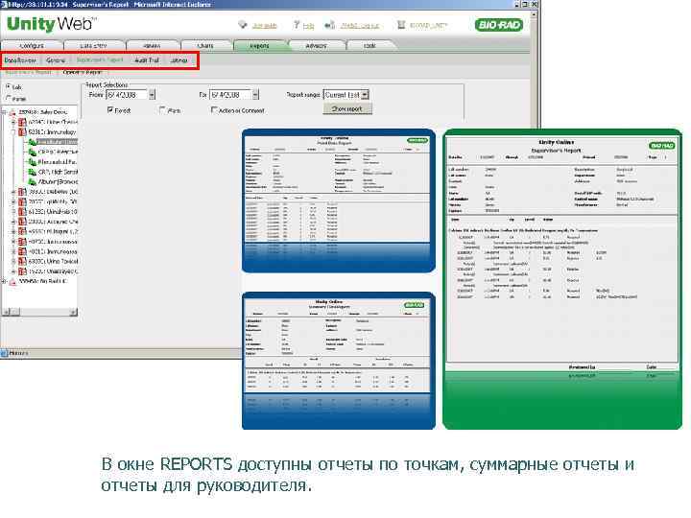
Task: Open the Data Review submenu item
Action: point(20,60)
